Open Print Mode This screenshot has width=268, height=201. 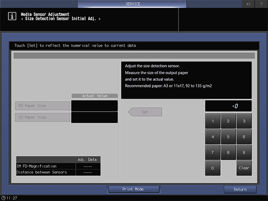pos(134,189)
